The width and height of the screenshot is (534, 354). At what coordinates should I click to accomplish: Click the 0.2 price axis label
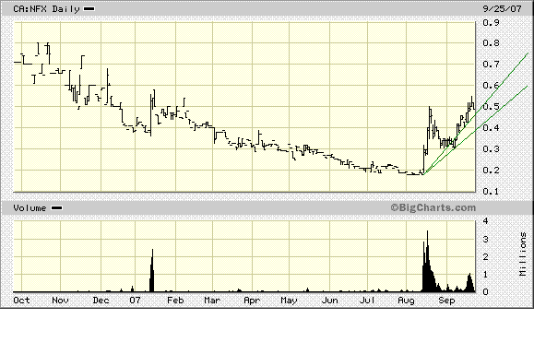pyautogui.click(x=491, y=171)
